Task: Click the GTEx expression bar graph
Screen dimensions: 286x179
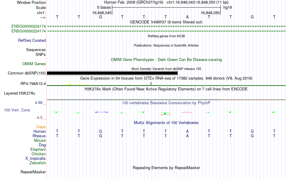Action: click(104, 84)
